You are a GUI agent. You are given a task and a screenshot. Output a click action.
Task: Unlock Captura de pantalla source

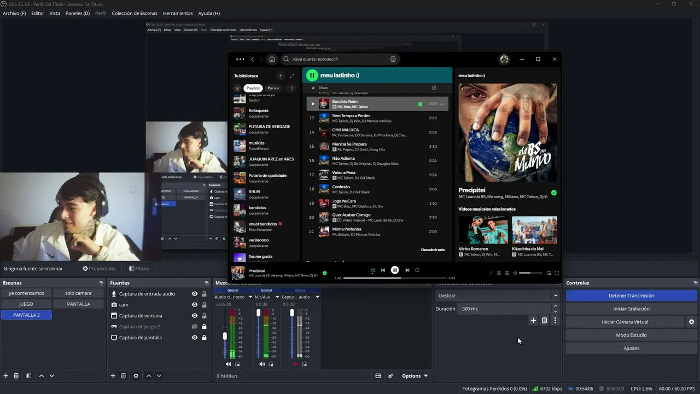coord(204,338)
